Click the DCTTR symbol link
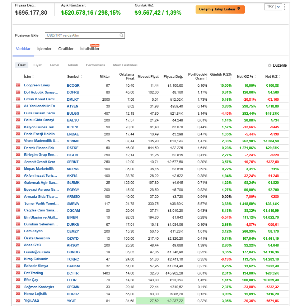This screenshot has width=295, height=306. (x=73, y=273)
